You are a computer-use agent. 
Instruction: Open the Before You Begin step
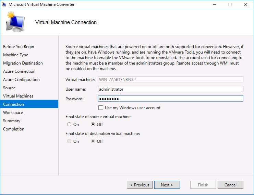click(19, 47)
